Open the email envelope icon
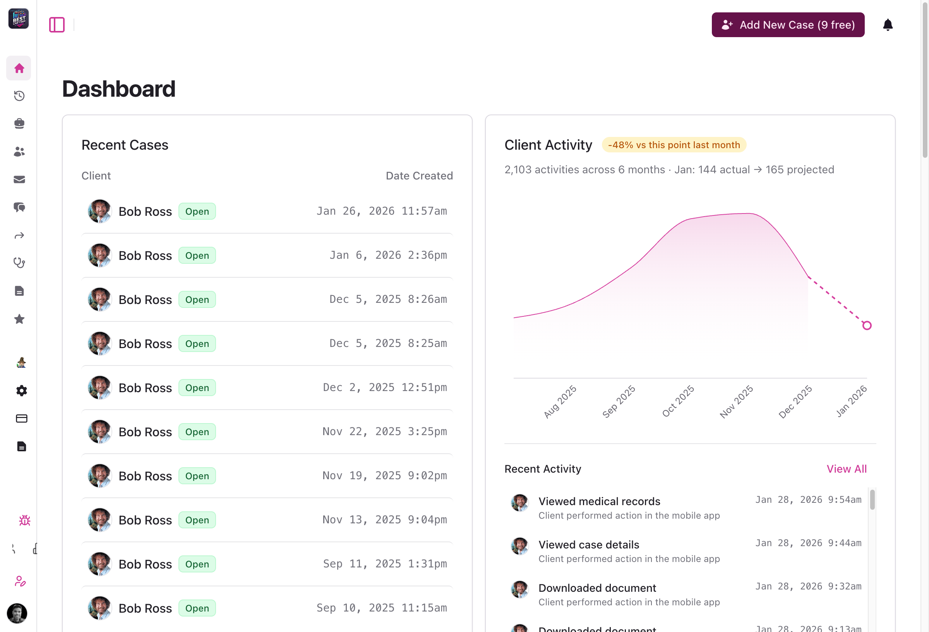The width and height of the screenshot is (929, 632). click(19, 179)
